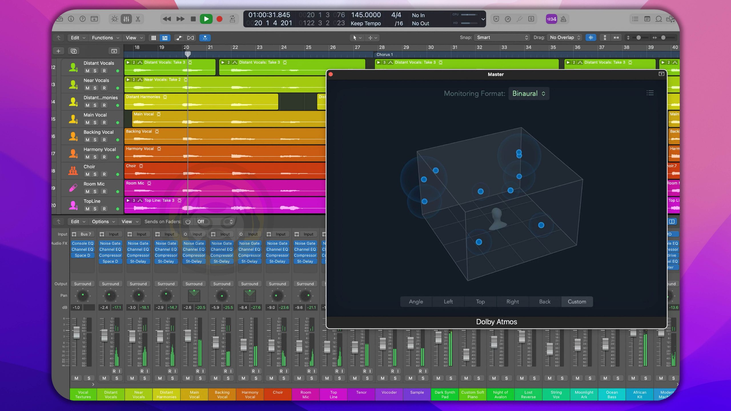Open Master window settings list icon
731x411 pixels.
point(650,93)
